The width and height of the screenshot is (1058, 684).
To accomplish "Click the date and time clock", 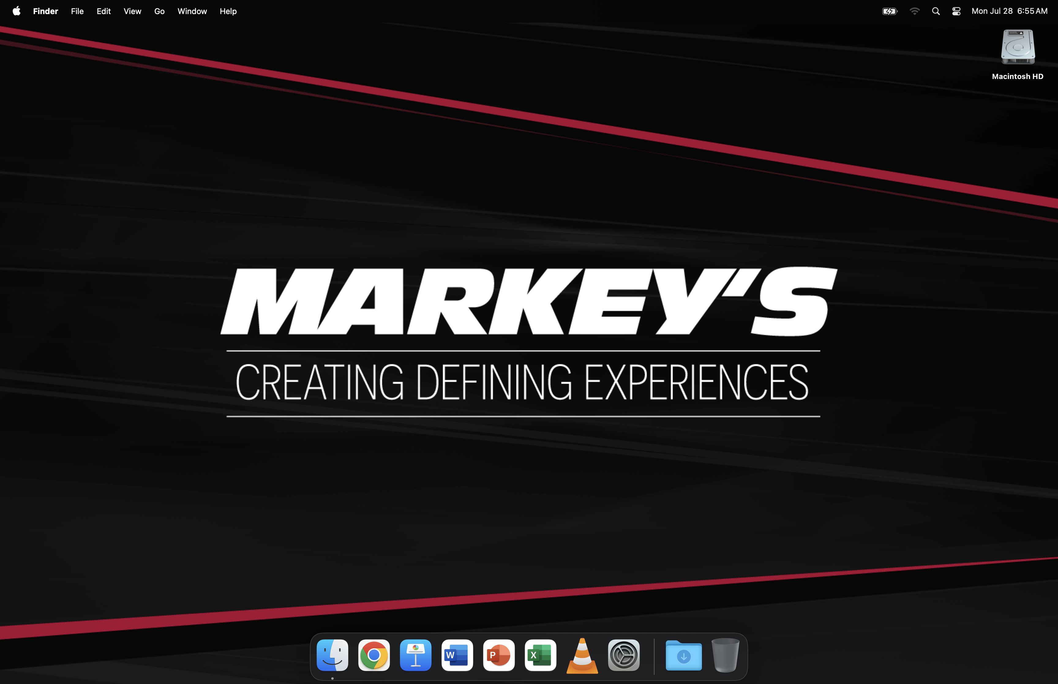I will coord(1010,11).
